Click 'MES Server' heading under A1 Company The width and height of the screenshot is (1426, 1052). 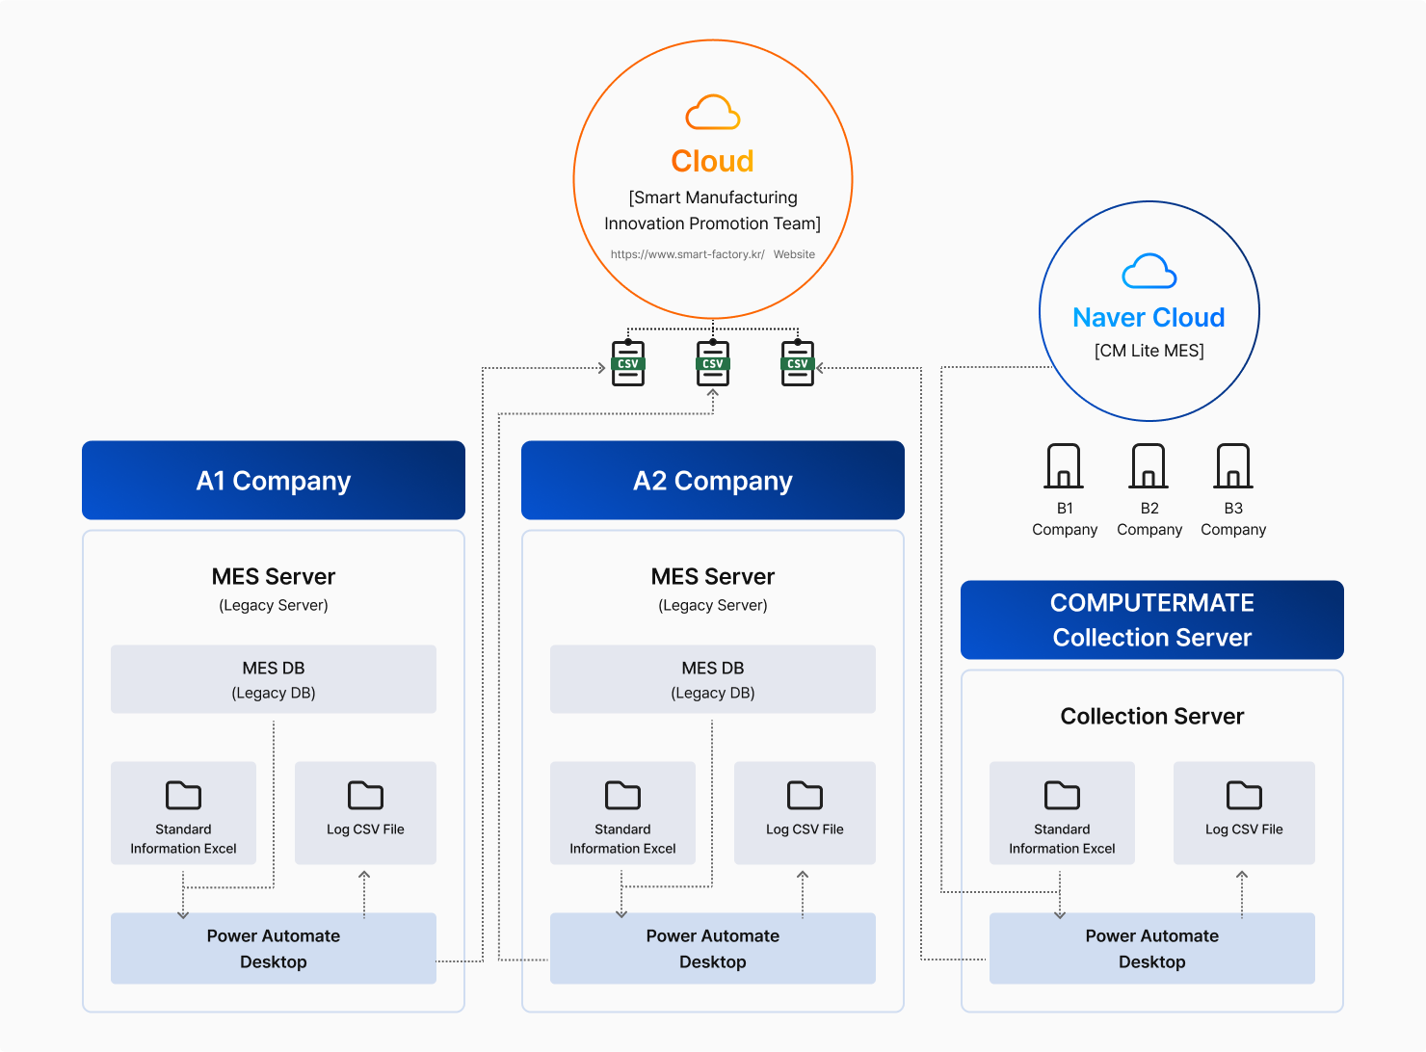click(x=274, y=576)
